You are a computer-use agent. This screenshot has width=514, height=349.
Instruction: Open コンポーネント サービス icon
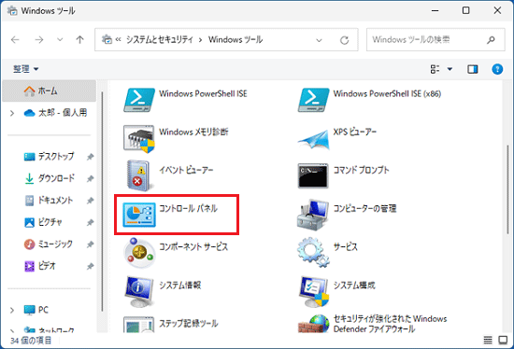click(139, 253)
